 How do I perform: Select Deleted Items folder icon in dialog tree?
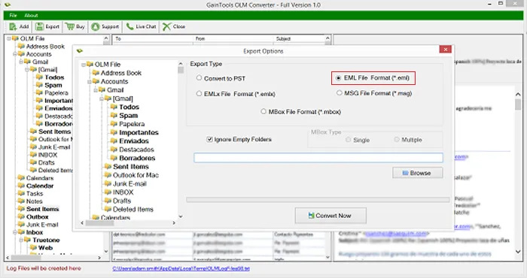pos(108,210)
